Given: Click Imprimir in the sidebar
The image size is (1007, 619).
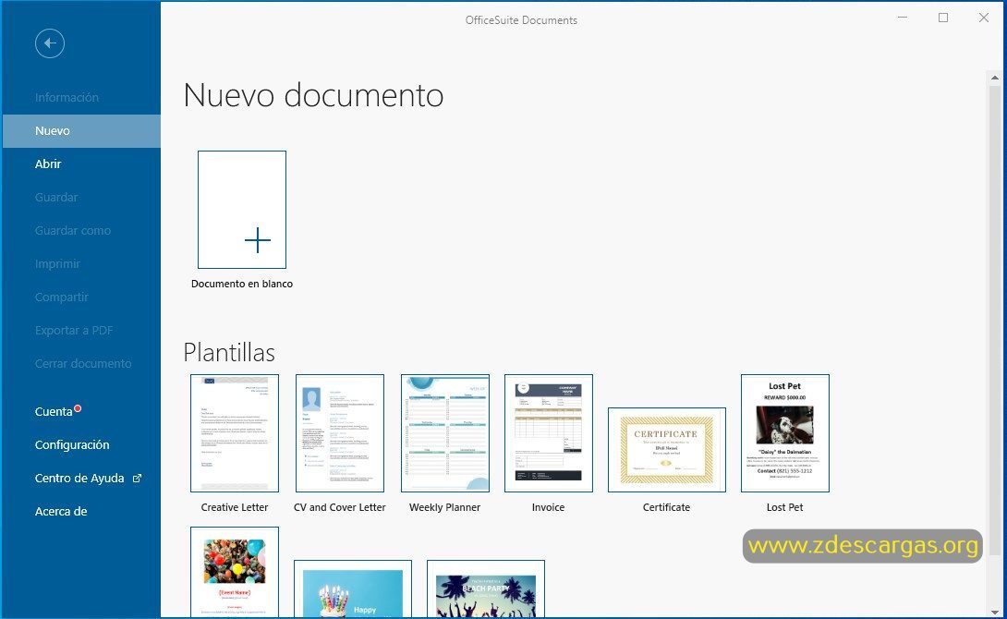Looking at the screenshot, I should [x=57, y=264].
